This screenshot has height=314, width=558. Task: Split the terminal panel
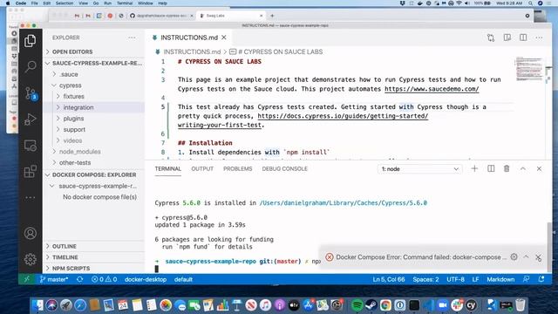coord(491,168)
